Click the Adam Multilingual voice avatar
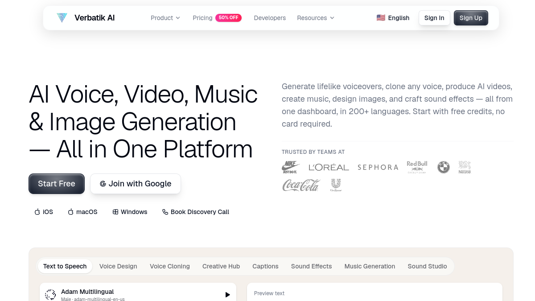The width and height of the screenshot is (535, 301). pos(50,295)
